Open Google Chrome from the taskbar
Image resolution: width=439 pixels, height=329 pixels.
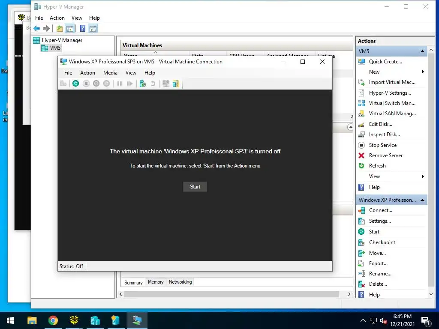53,320
